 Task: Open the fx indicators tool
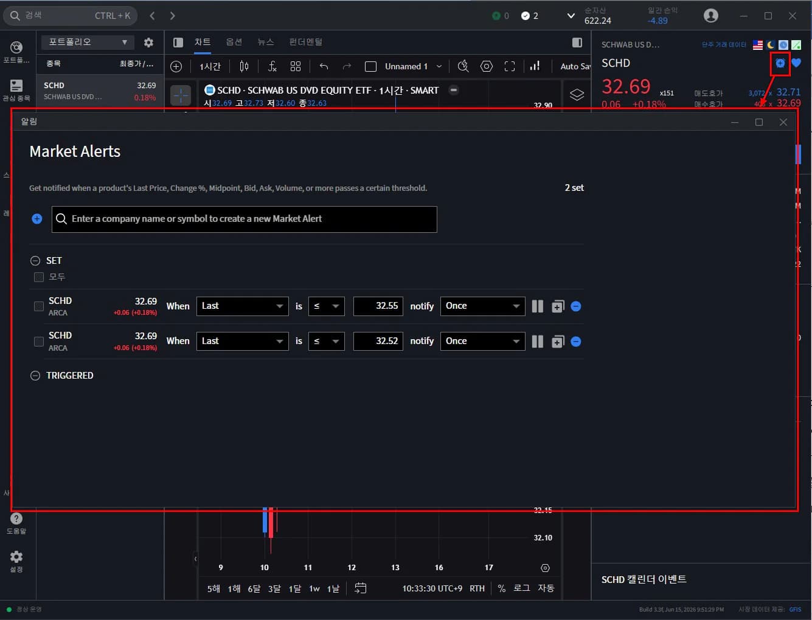click(x=272, y=66)
